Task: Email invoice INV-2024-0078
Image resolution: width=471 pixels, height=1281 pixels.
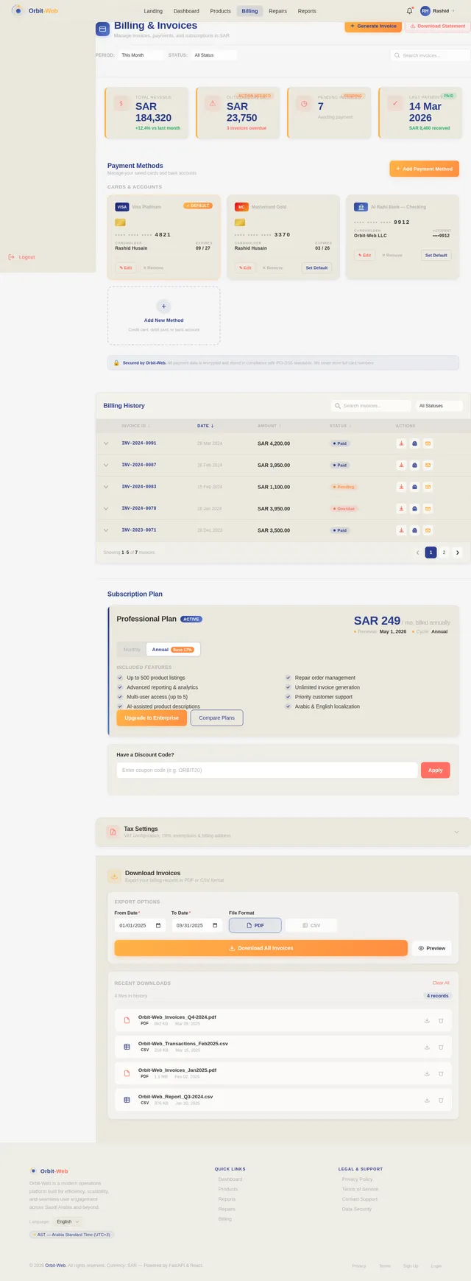Action: (x=428, y=508)
